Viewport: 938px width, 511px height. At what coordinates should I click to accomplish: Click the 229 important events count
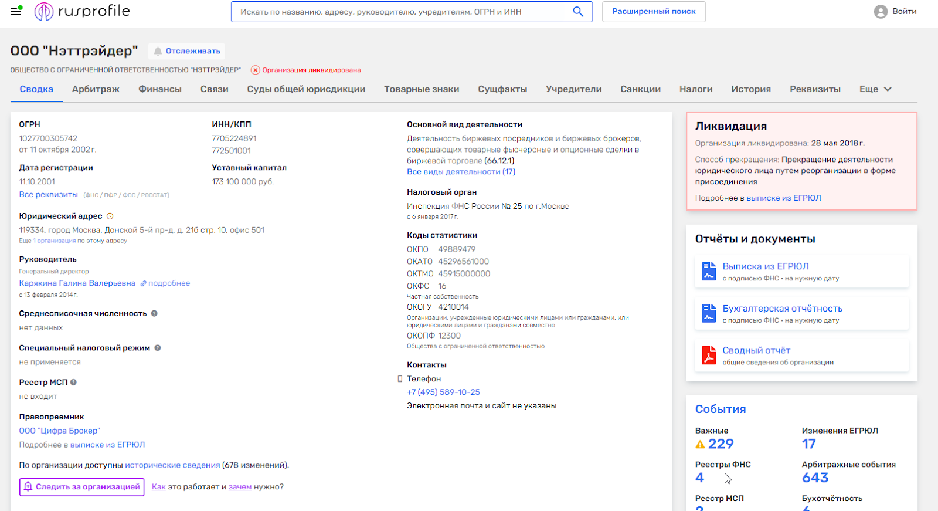(x=721, y=444)
